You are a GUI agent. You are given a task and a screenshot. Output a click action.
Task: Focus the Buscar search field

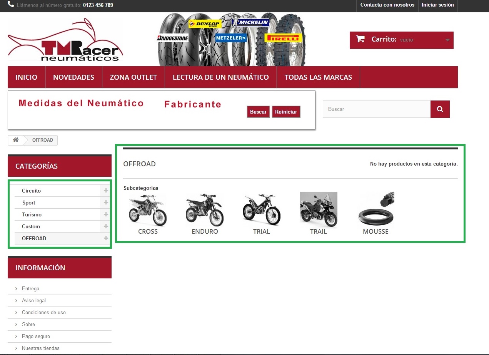pyautogui.click(x=377, y=109)
